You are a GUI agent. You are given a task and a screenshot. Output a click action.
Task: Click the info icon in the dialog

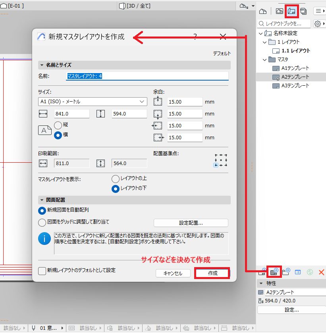tap(44, 239)
